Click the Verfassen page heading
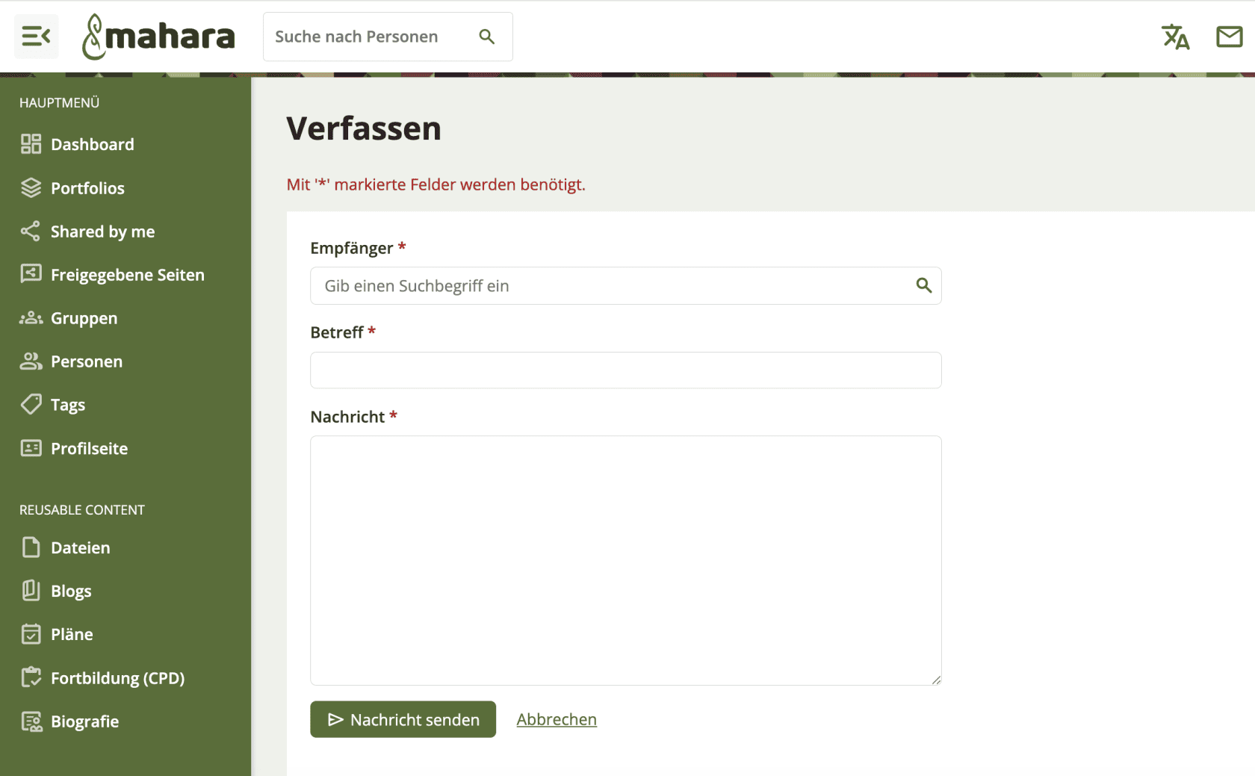 tap(364, 128)
